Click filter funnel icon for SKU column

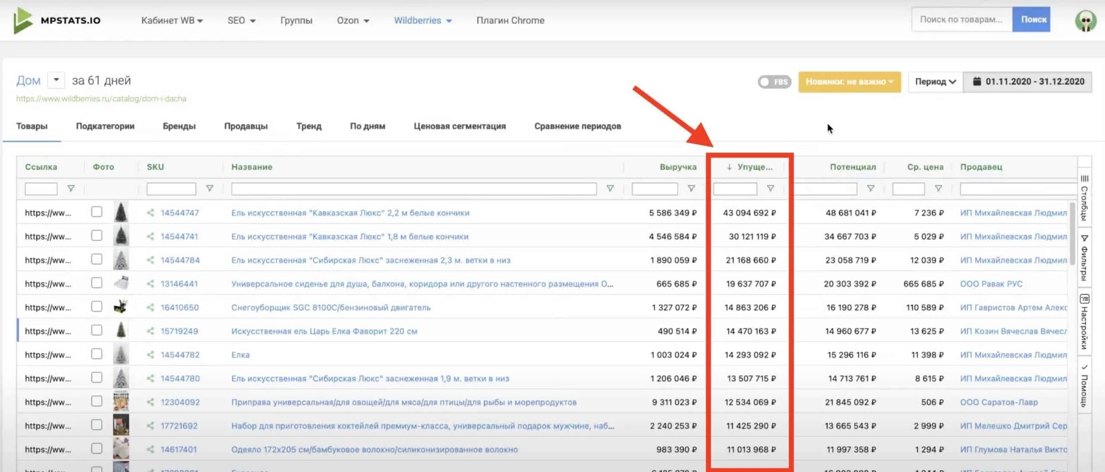[209, 189]
